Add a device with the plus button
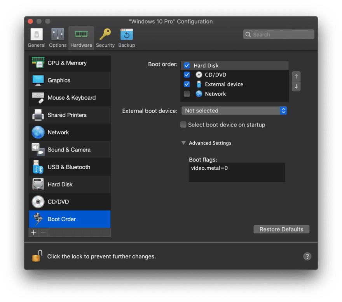Screen dimensions: 342x302 [33, 232]
